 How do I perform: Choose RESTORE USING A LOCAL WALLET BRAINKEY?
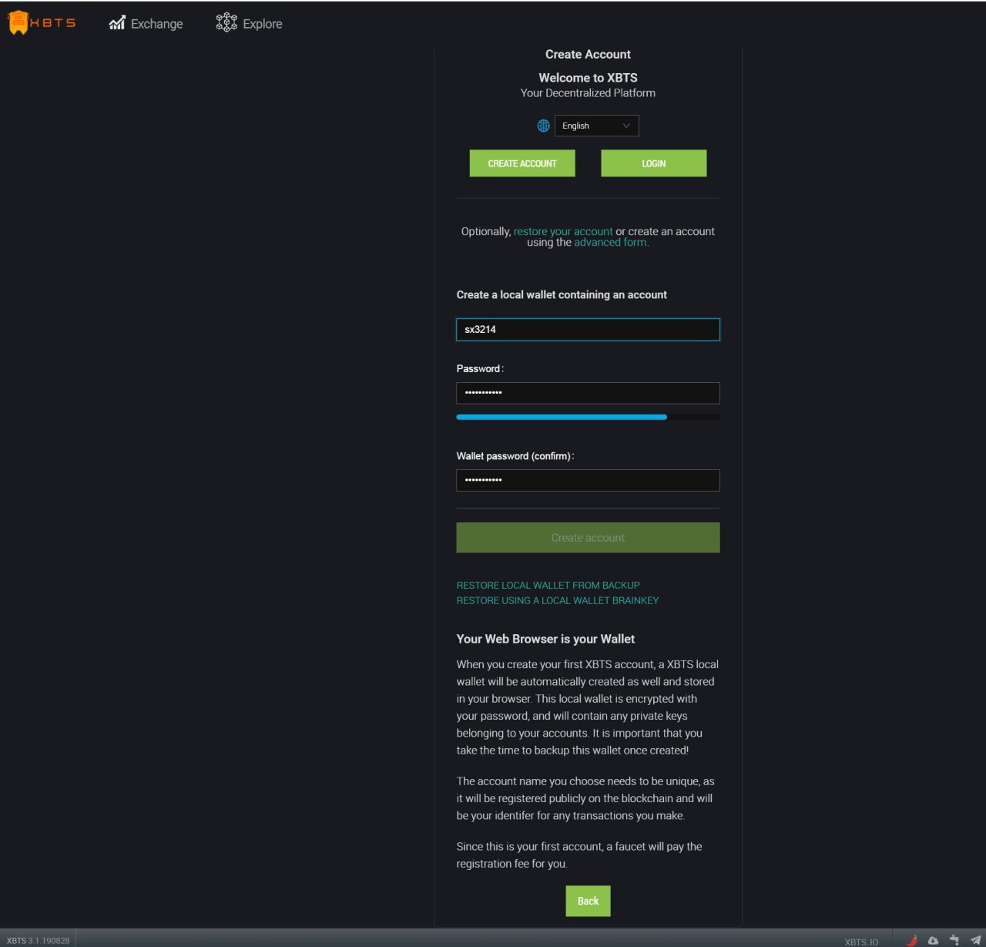558,601
